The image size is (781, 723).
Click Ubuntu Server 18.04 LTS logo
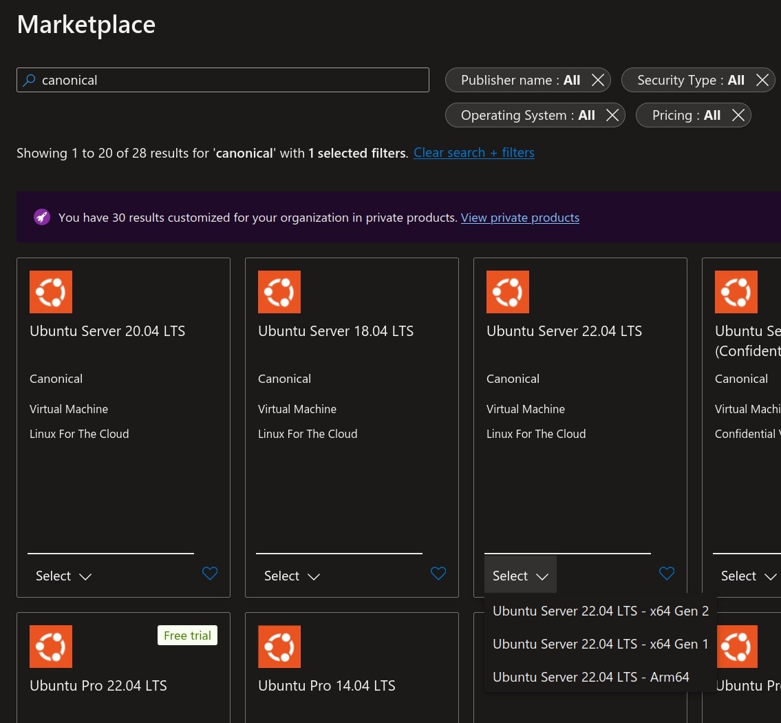coord(279,292)
